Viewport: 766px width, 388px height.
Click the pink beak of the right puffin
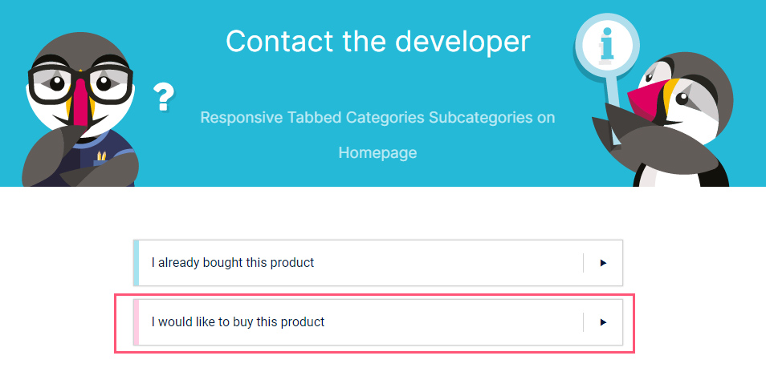646,98
